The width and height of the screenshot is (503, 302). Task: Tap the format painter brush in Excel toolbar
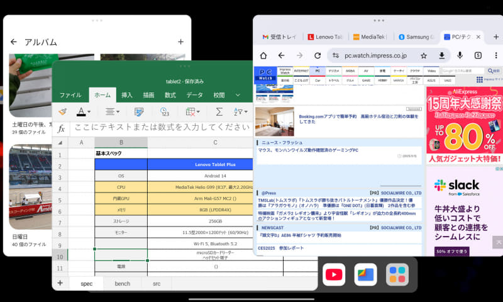point(62,112)
